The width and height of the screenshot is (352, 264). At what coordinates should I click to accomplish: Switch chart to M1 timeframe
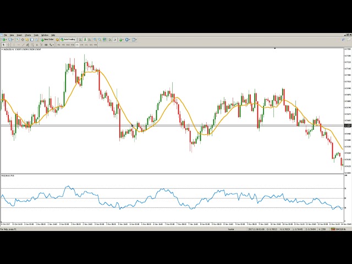[x=59, y=45]
